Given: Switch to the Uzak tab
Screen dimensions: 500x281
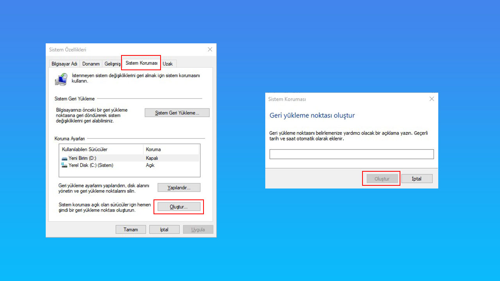Looking at the screenshot, I should [x=168, y=64].
